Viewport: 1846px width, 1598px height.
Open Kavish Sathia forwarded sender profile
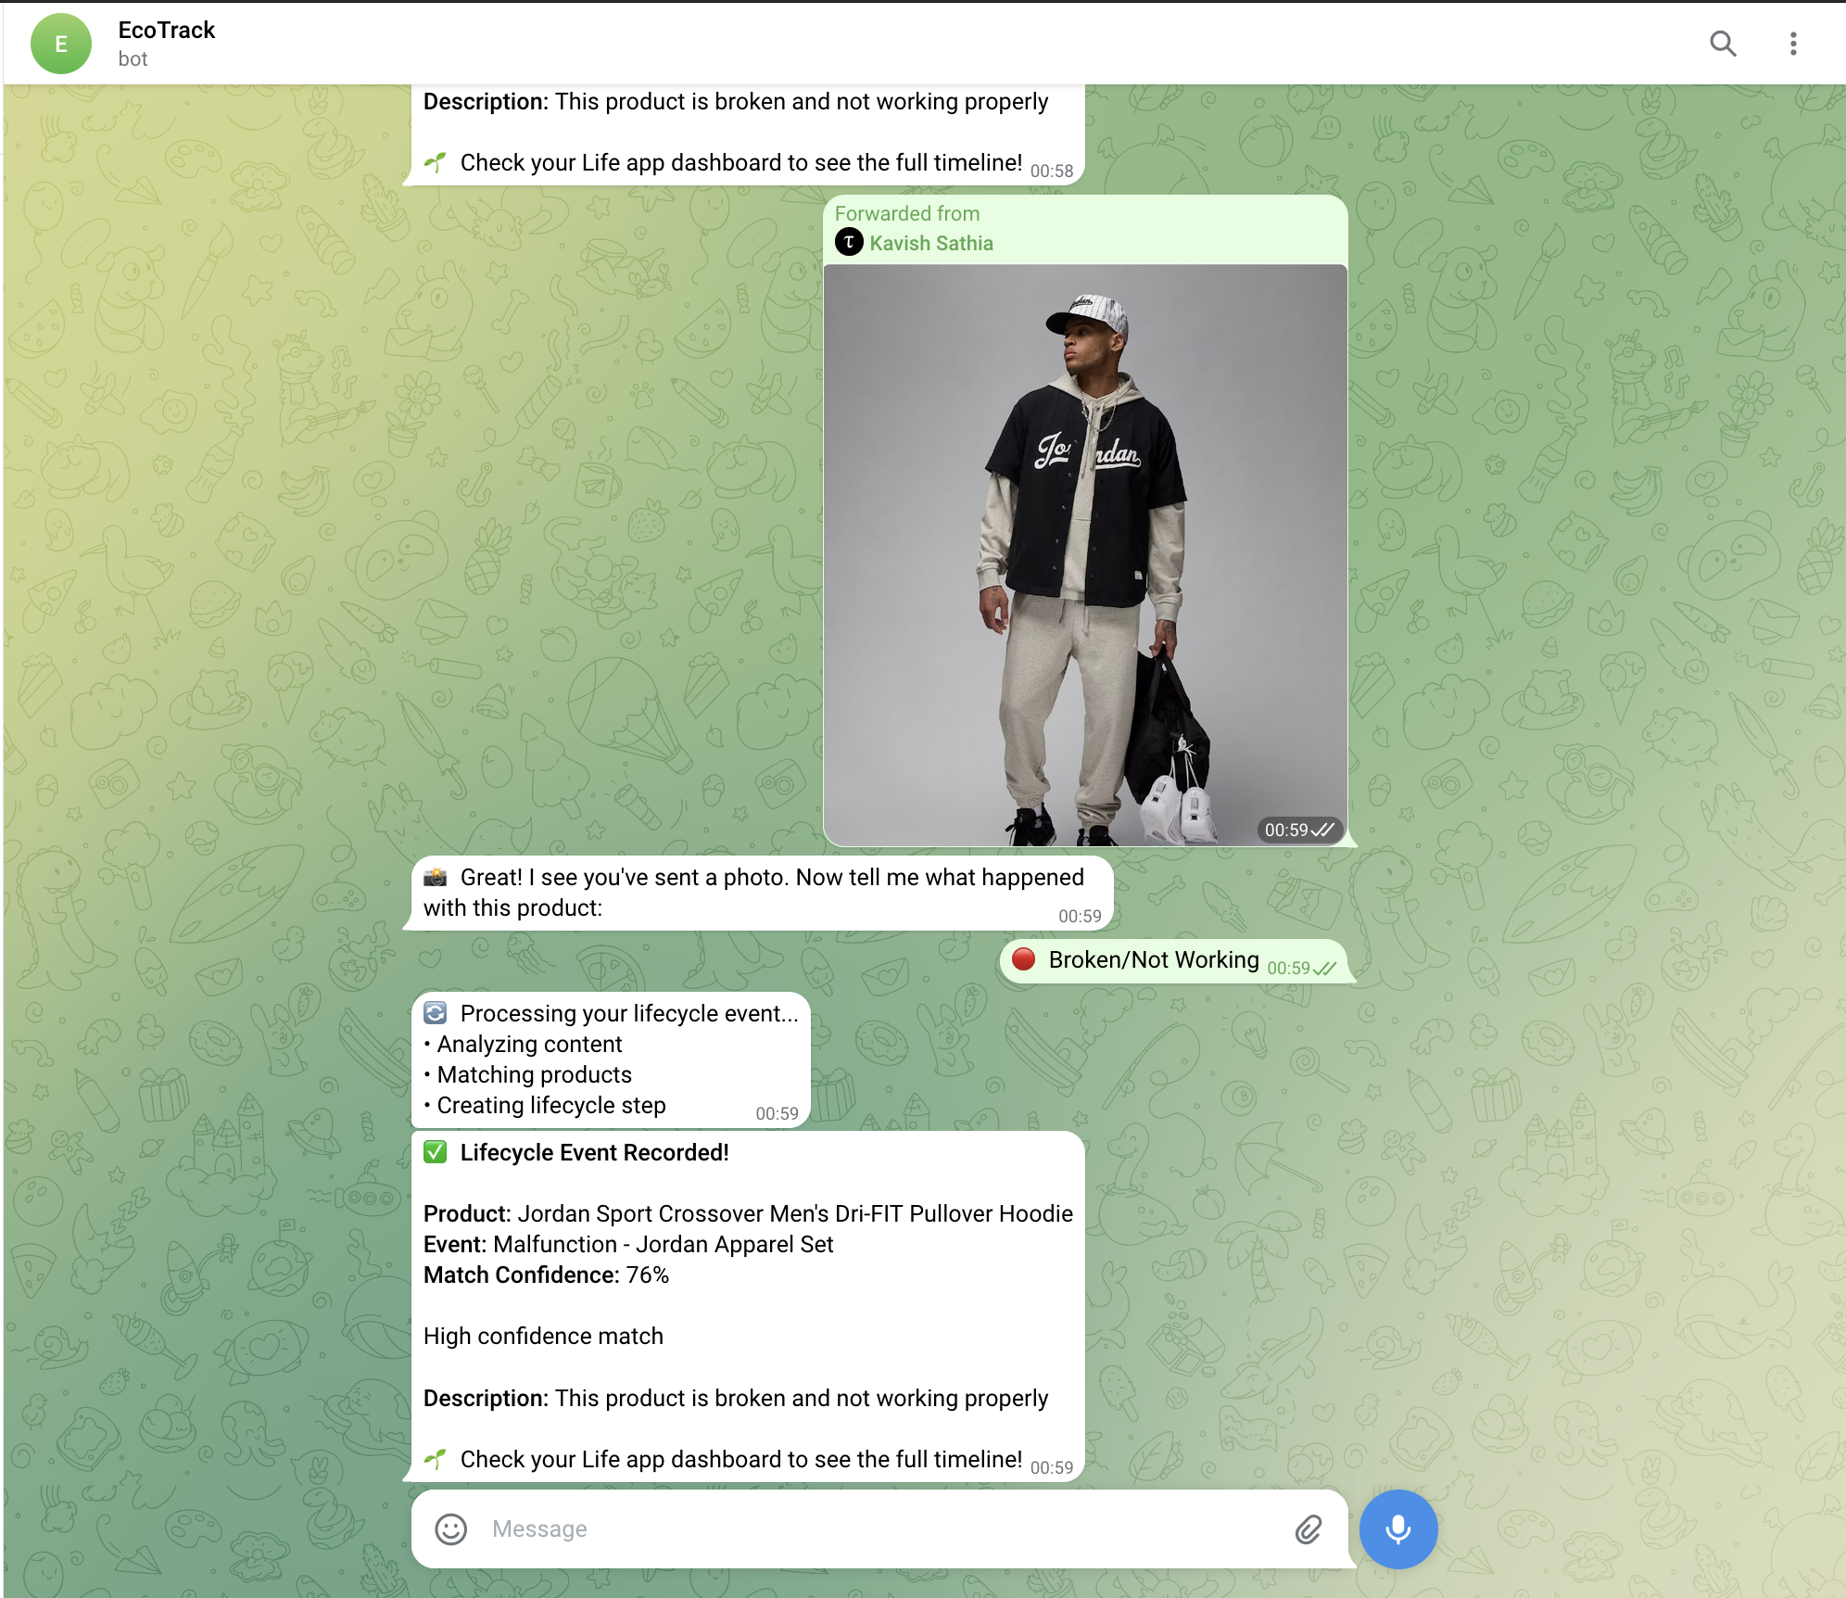930,243
